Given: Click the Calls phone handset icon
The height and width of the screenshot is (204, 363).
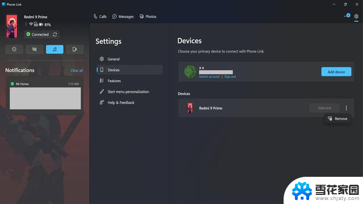Looking at the screenshot, I should 95,16.
